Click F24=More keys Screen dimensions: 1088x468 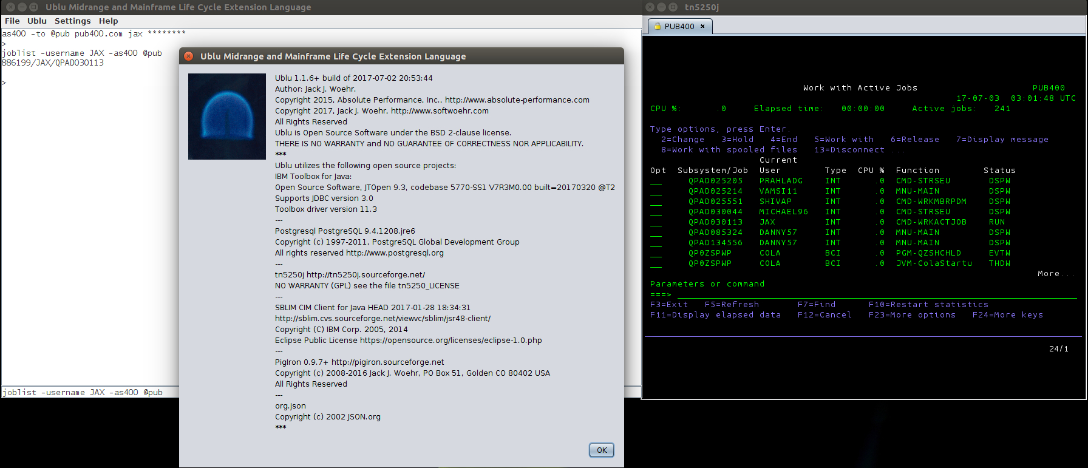(x=1008, y=315)
